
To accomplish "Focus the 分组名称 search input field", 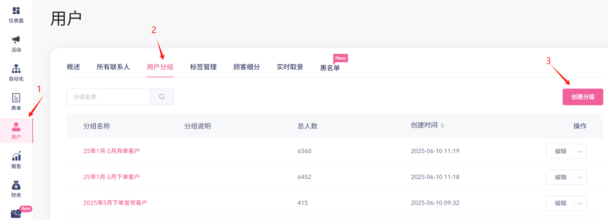I will click(x=108, y=97).
